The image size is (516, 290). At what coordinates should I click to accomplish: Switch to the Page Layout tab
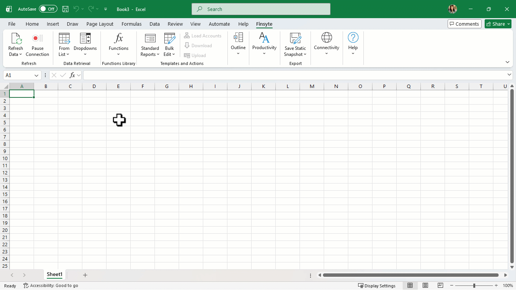(100, 24)
